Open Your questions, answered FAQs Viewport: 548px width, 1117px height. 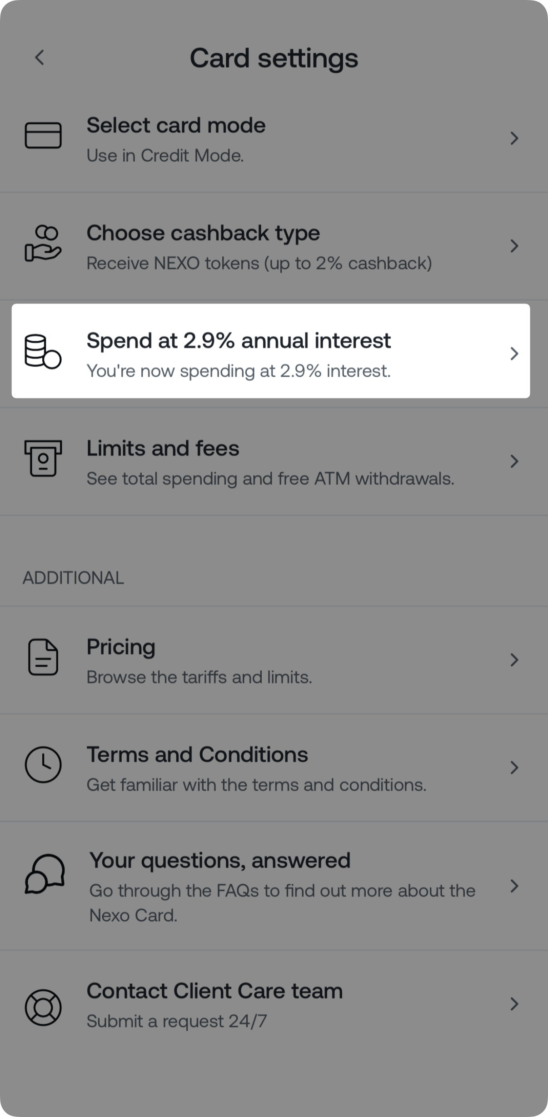[220, 861]
